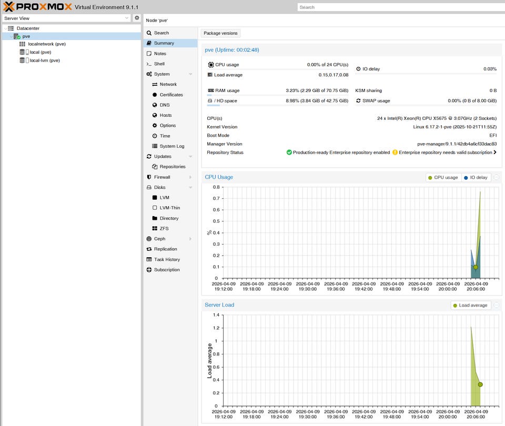
Task: Click the Firewall shield icon
Action: coord(149,177)
